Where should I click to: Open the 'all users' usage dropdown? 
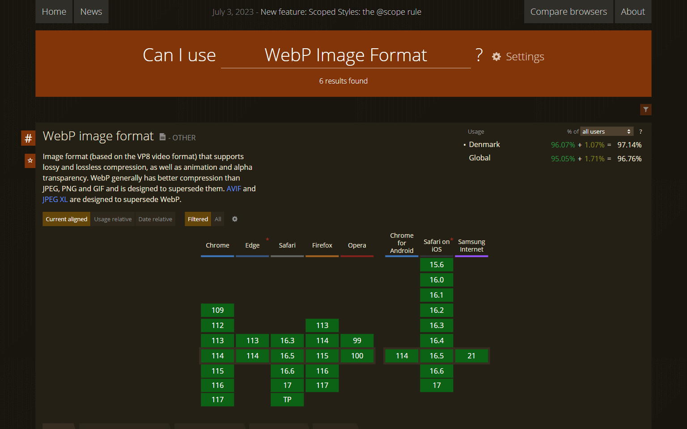606,131
